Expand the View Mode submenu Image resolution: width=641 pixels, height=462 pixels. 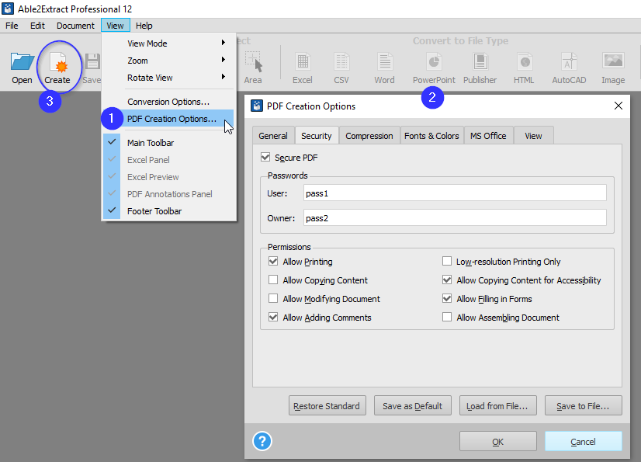(168, 43)
